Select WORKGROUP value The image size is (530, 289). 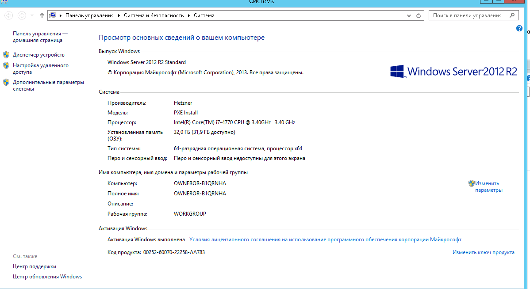(x=190, y=214)
